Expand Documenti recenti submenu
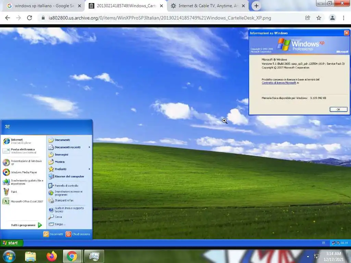This screenshot has height=263, width=351. (69, 147)
